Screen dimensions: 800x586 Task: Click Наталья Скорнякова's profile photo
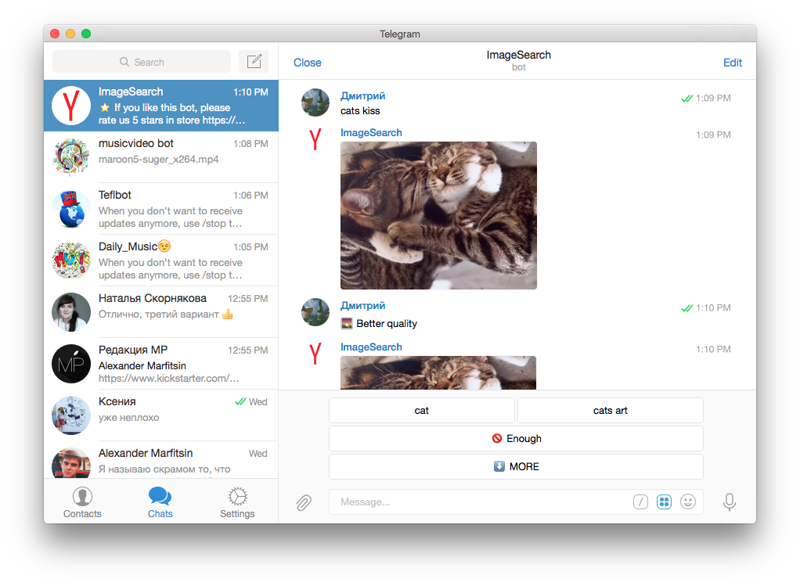pos(71,311)
